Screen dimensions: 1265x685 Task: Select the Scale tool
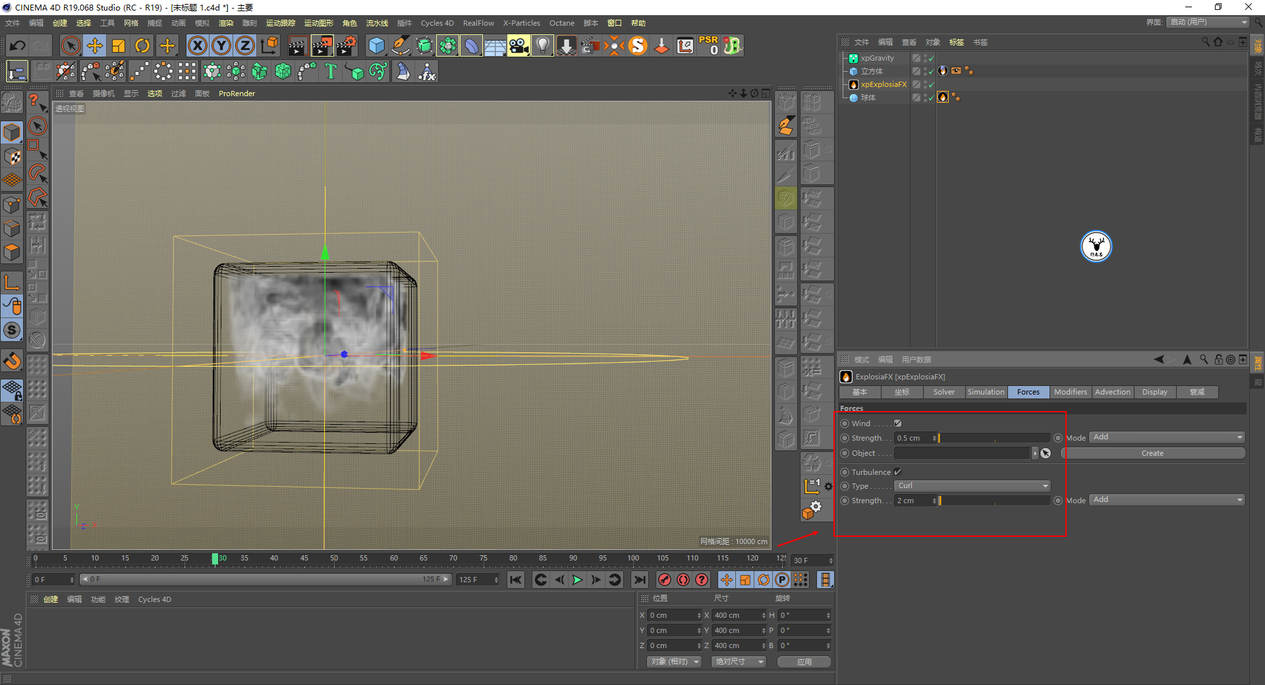point(119,45)
